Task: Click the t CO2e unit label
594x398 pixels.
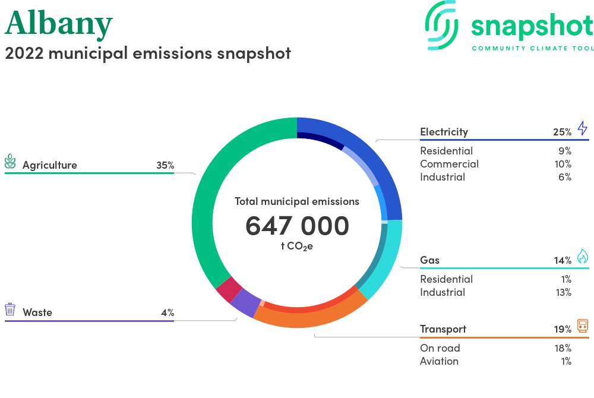Action: coord(297,246)
